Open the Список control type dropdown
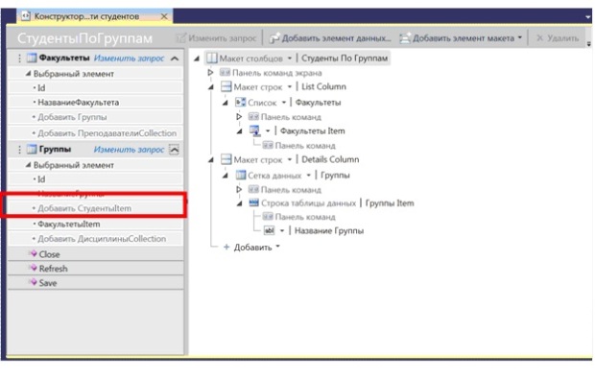The width and height of the screenshot is (595, 379). (283, 103)
